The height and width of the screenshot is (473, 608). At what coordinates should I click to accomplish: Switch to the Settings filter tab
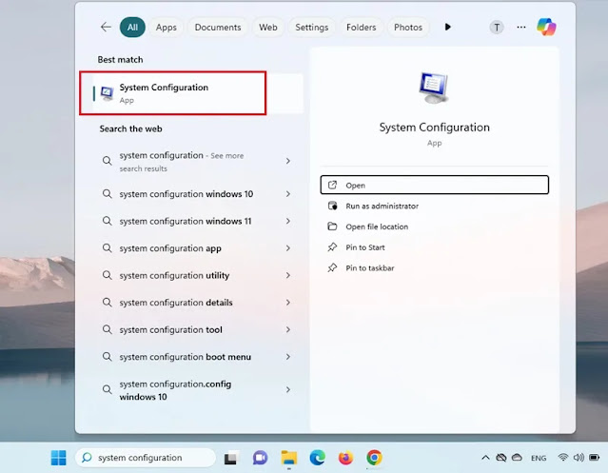click(x=312, y=28)
